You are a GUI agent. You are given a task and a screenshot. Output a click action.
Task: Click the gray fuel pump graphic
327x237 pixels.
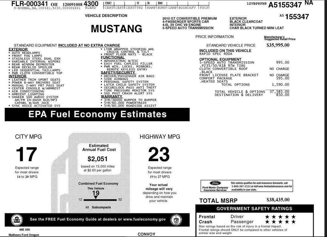[x=90, y=173]
